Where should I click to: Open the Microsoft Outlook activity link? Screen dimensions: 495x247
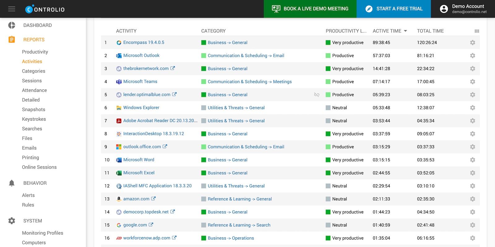tap(141, 55)
